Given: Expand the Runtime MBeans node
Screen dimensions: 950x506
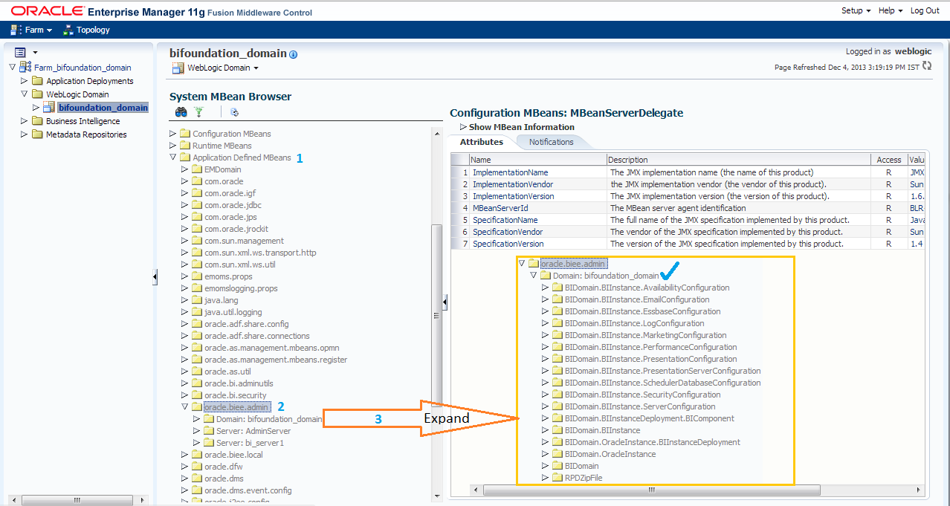Looking at the screenshot, I should pyautogui.click(x=173, y=146).
